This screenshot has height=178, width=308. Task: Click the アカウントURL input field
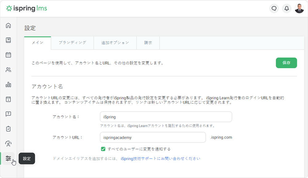click(x=153, y=137)
